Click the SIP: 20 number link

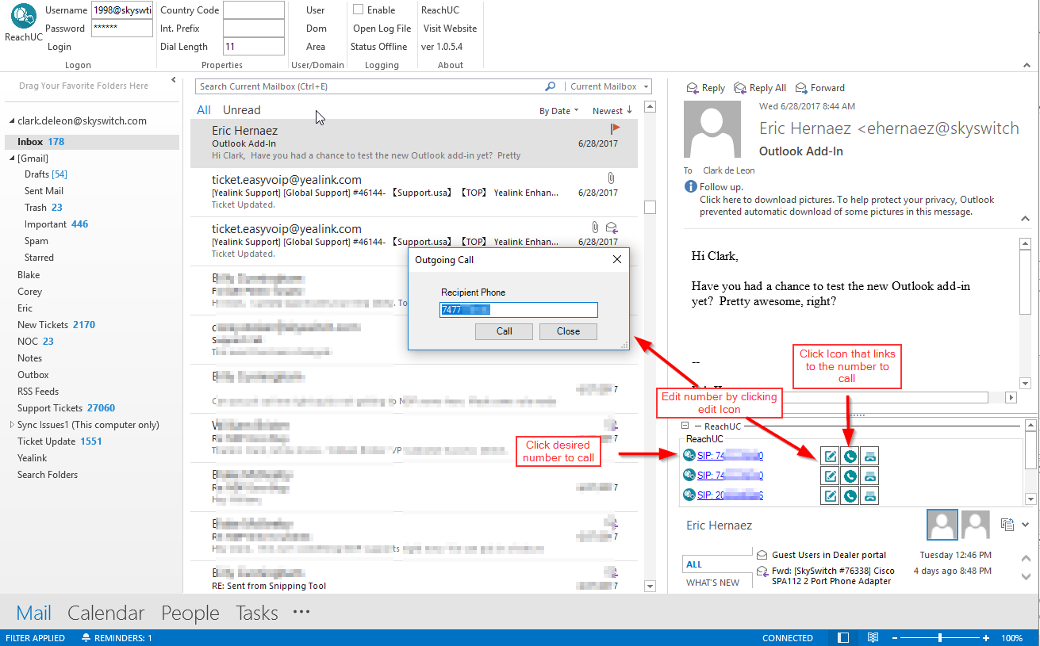click(x=730, y=495)
